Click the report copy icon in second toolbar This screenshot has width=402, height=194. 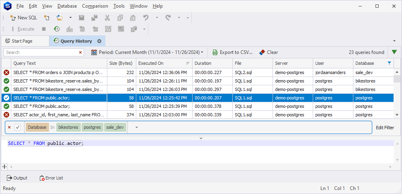(x=134, y=29)
